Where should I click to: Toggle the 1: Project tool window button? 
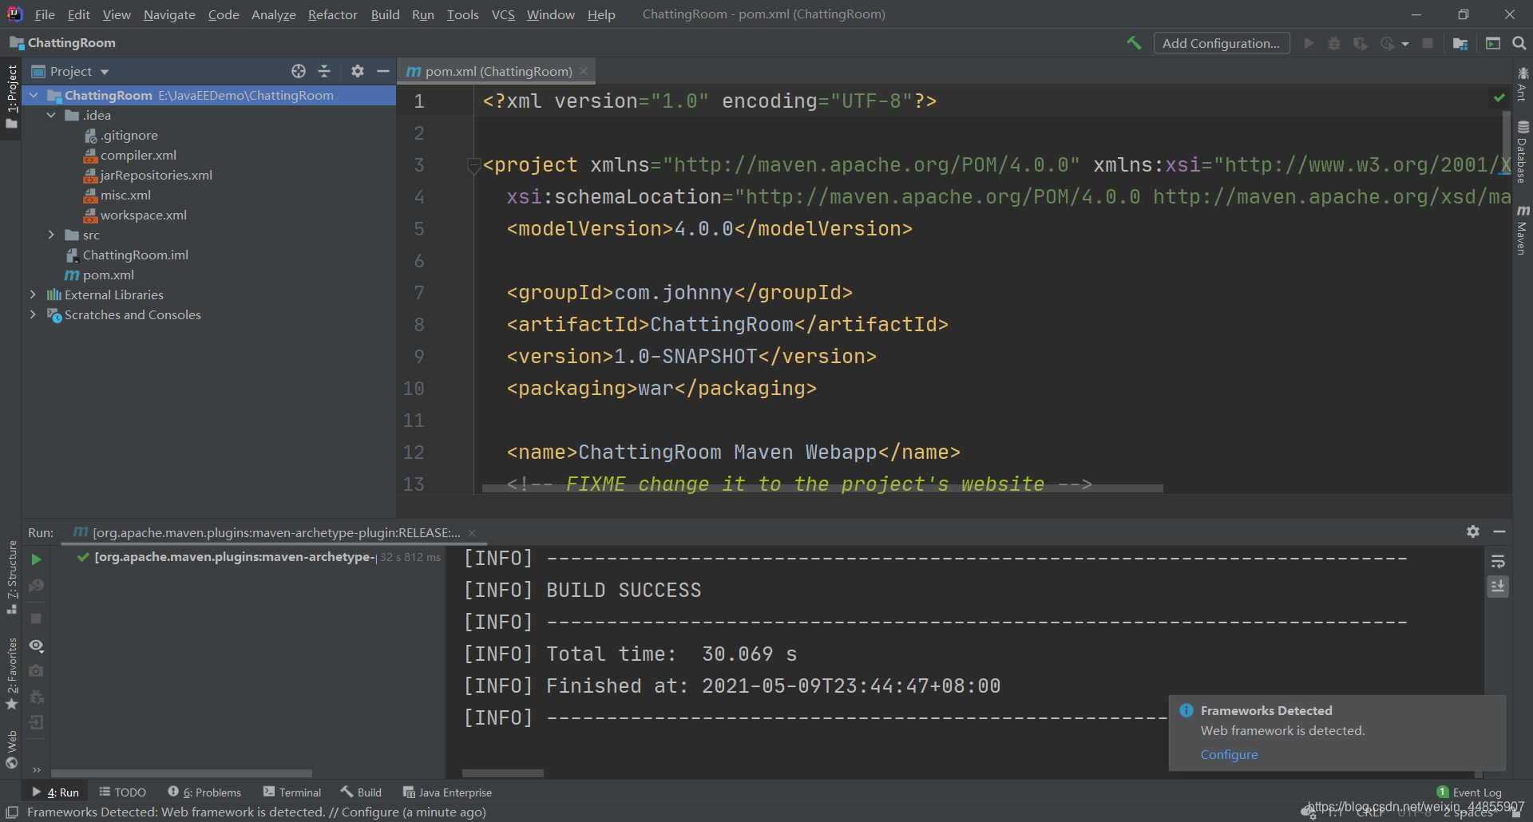pos(12,97)
